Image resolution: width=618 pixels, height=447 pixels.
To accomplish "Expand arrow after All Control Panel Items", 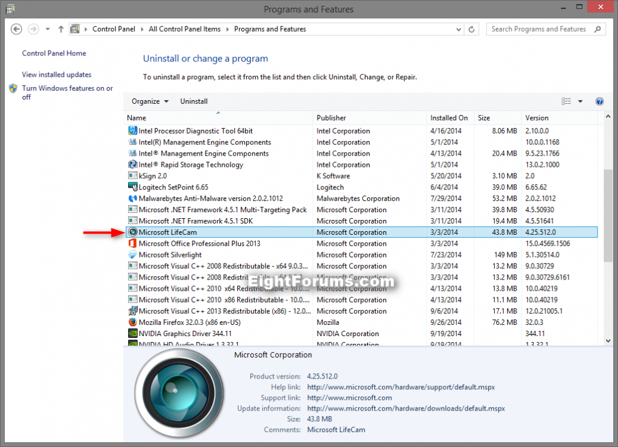I will (228, 29).
